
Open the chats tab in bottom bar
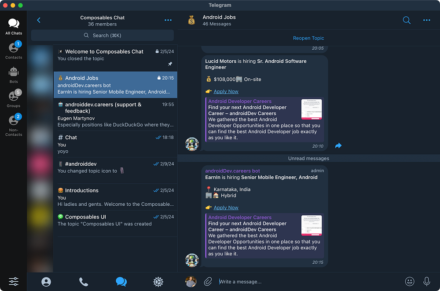coord(121,282)
